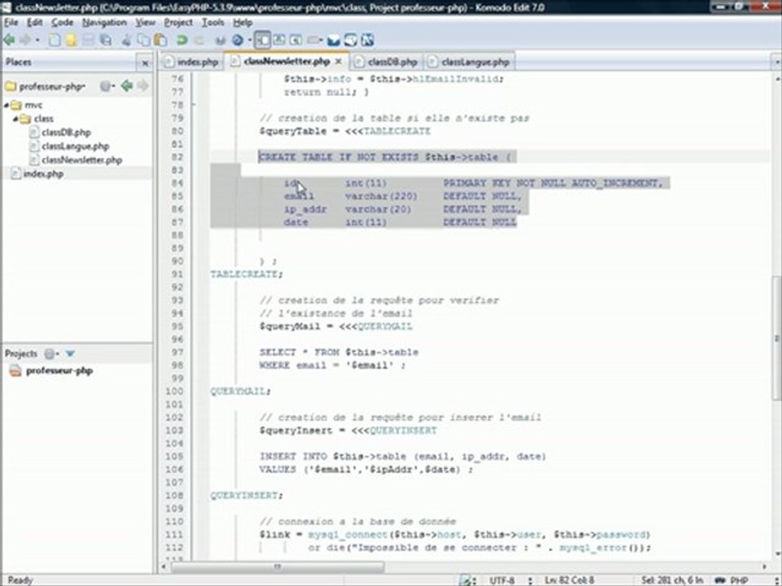Click the speech-bubble icon beside the envelope
Image resolution: width=782 pixels, height=586 pixels.
coord(350,41)
